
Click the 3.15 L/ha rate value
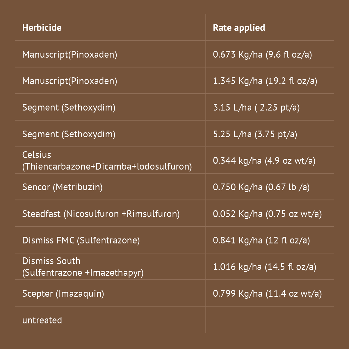[256, 107]
